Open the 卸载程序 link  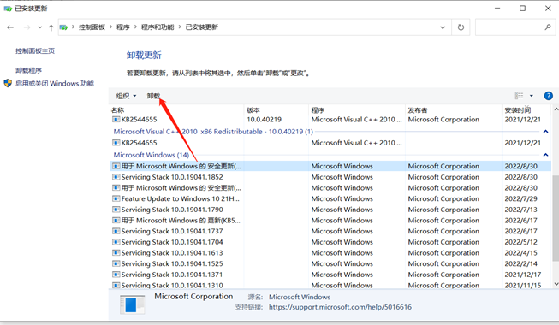pos(28,70)
